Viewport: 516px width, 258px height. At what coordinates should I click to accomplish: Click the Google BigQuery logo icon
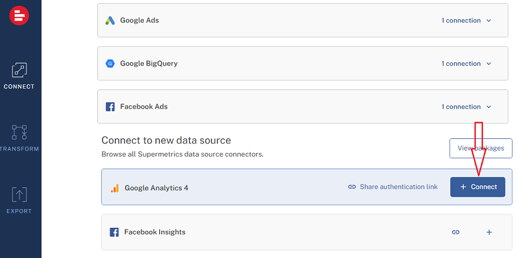coord(110,63)
